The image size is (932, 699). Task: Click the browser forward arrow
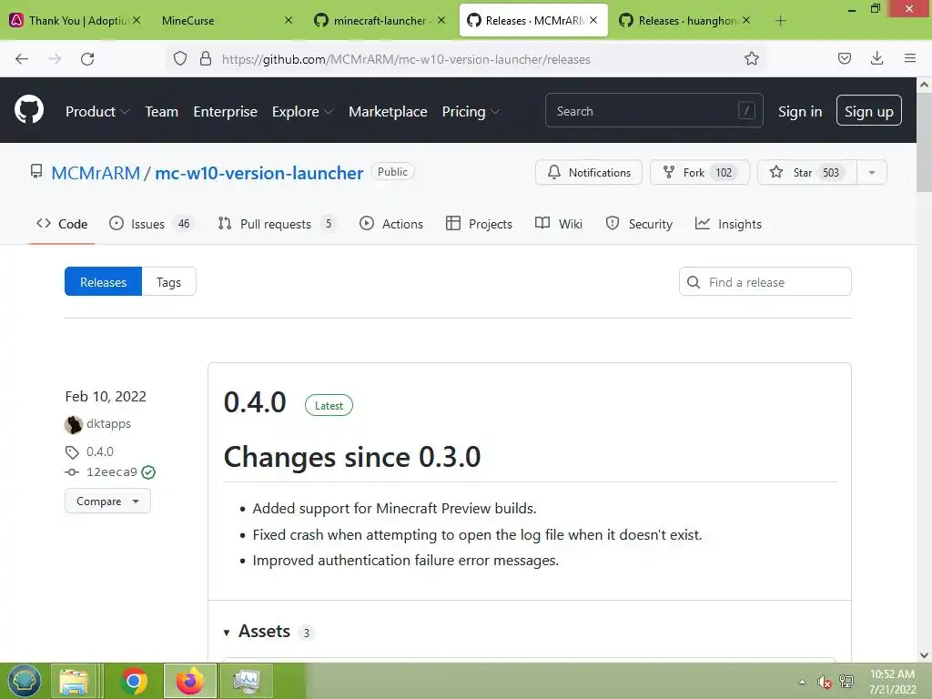click(55, 59)
